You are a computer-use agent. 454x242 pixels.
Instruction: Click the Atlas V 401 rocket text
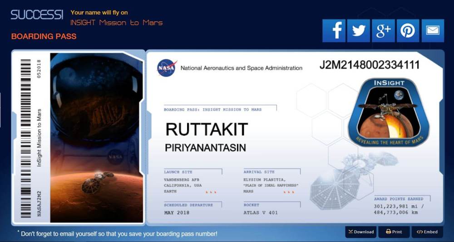[261, 213]
